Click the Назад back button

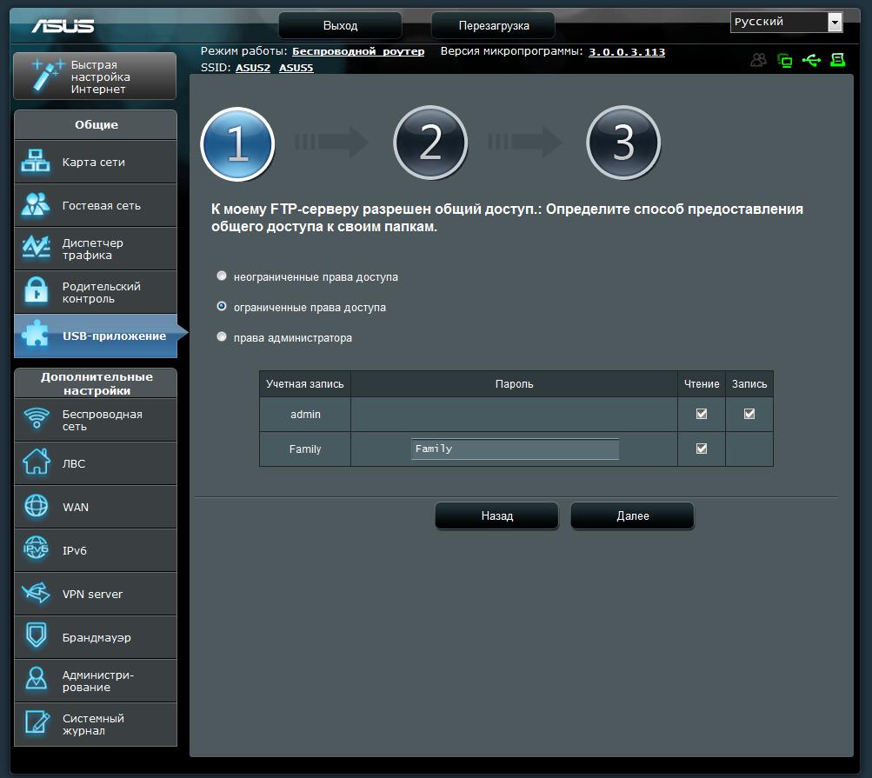click(496, 516)
